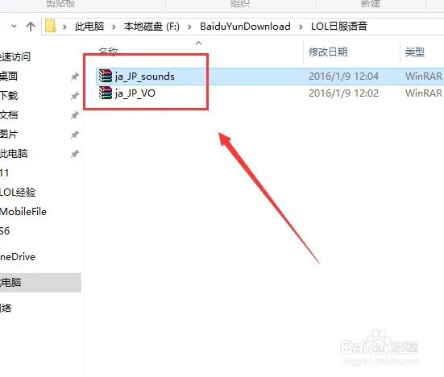Select the ja_JP_sounds WinRAR archive icon
Image resolution: width=444 pixels, height=377 pixels.
pos(106,76)
